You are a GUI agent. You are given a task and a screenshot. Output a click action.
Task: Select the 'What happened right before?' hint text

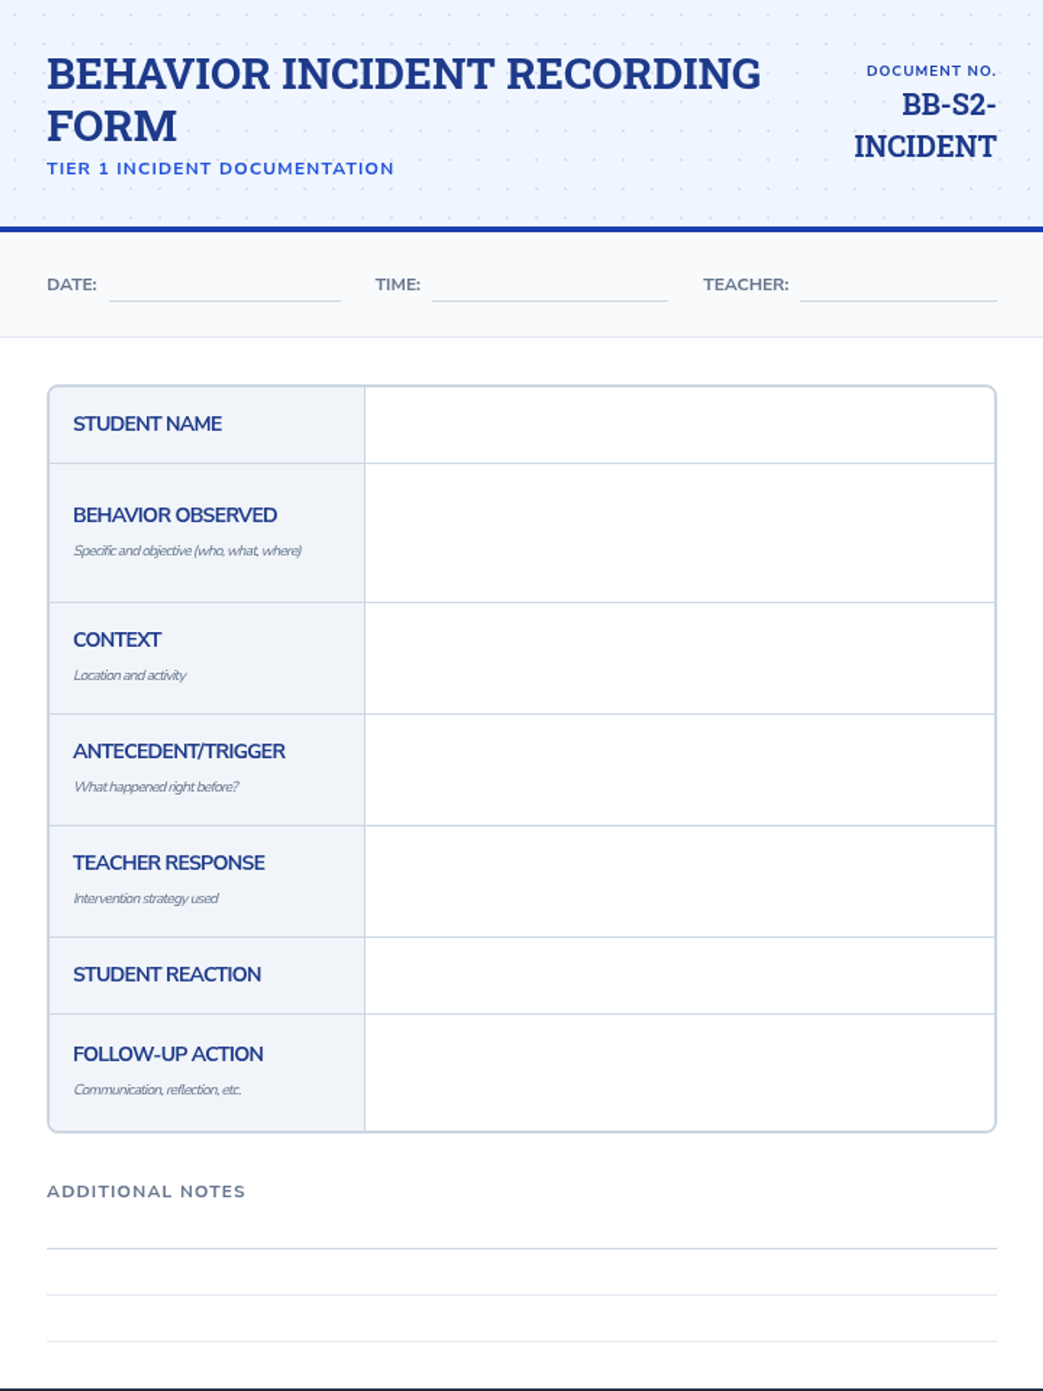[156, 787]
